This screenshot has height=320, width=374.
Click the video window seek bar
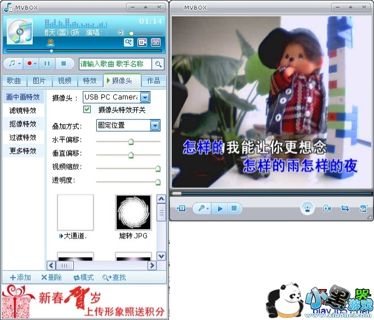point(271,193)
